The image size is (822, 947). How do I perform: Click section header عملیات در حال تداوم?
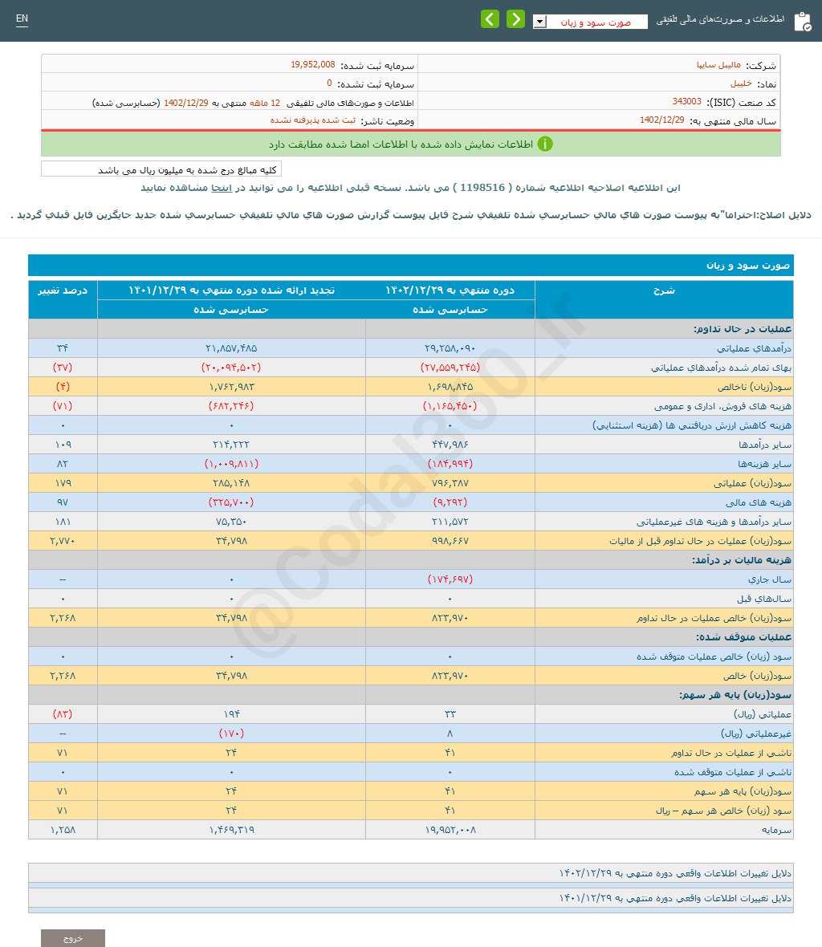pos(743,328)
